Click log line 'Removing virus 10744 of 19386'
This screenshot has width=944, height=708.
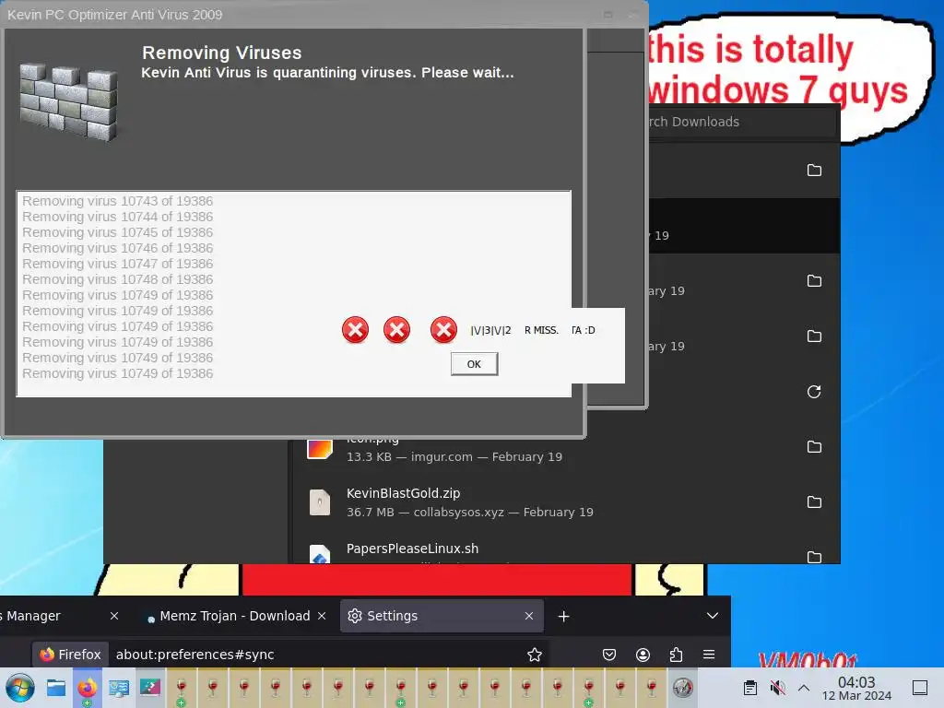point(117,217)
